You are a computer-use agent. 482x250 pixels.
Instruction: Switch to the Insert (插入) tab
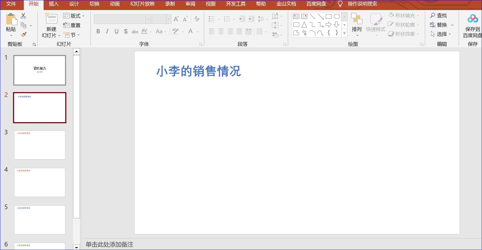pos(54,4)
